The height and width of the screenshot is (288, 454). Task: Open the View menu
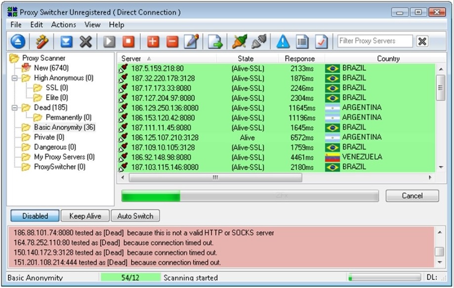[x=92, y=25]
